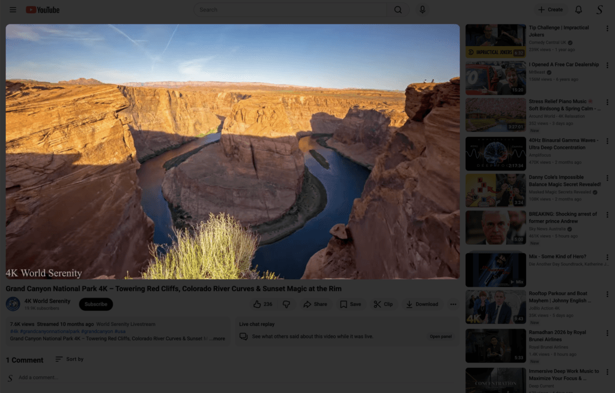
Task: Like the video with the thumbs up
Action: [256, 304]
